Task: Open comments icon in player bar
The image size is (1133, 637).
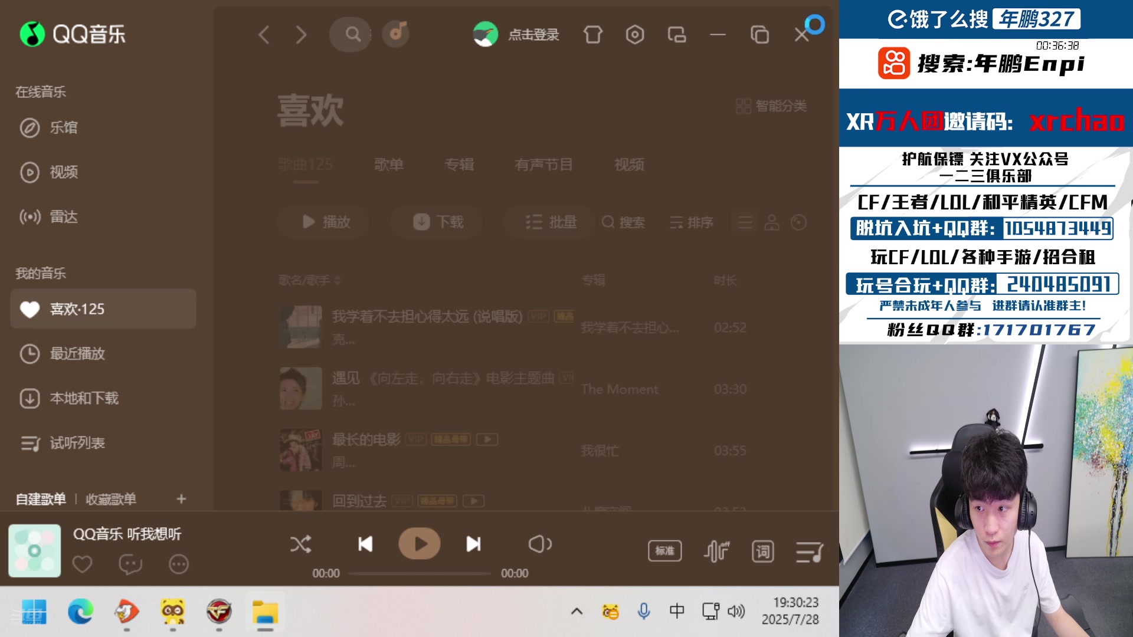Action: [x=130, y=564]
